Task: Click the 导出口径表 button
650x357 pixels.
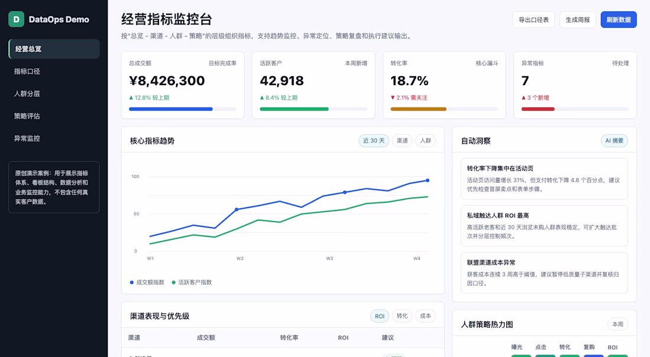Action: [x=534, y=20]
